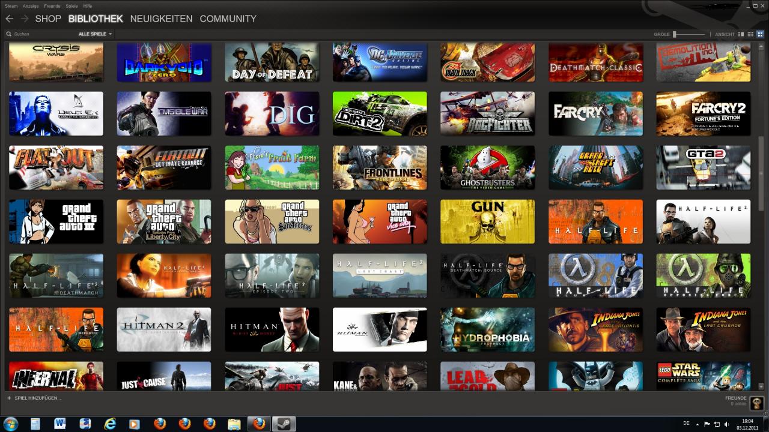
Task: Click the plus icon to add game
Action: tap(9, 398)
